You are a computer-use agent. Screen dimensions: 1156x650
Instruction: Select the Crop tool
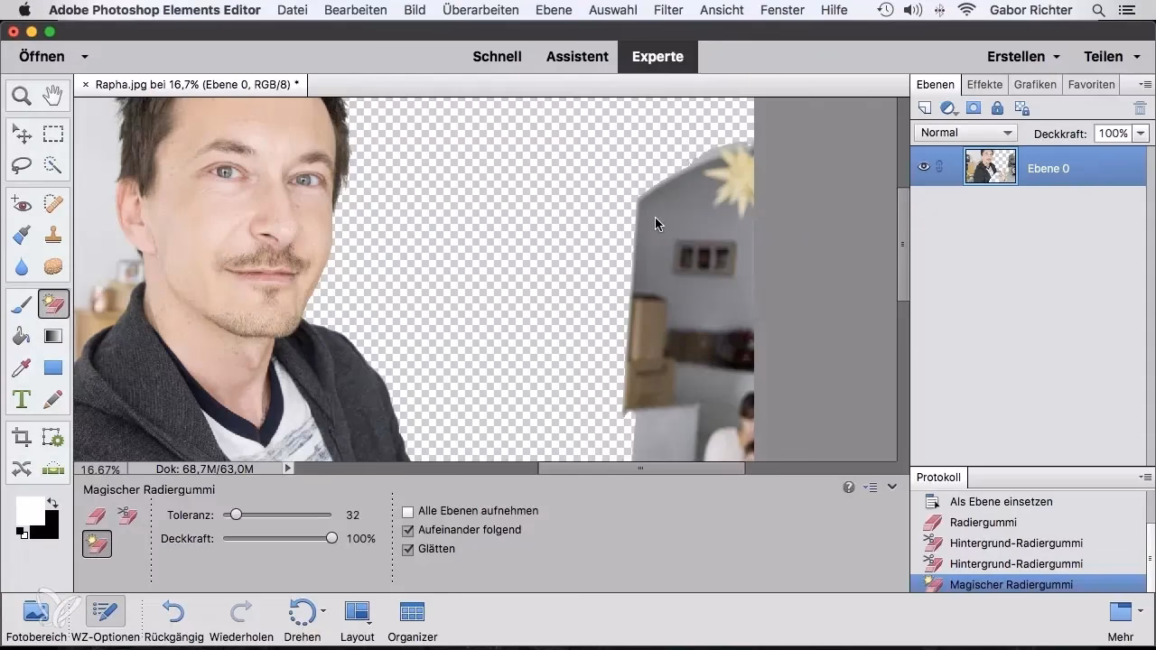(x=22, y=436)
